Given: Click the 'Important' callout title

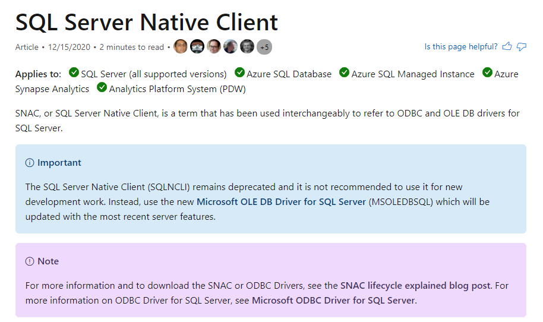Looking at the screenshot, I should [x=59, y=163].
